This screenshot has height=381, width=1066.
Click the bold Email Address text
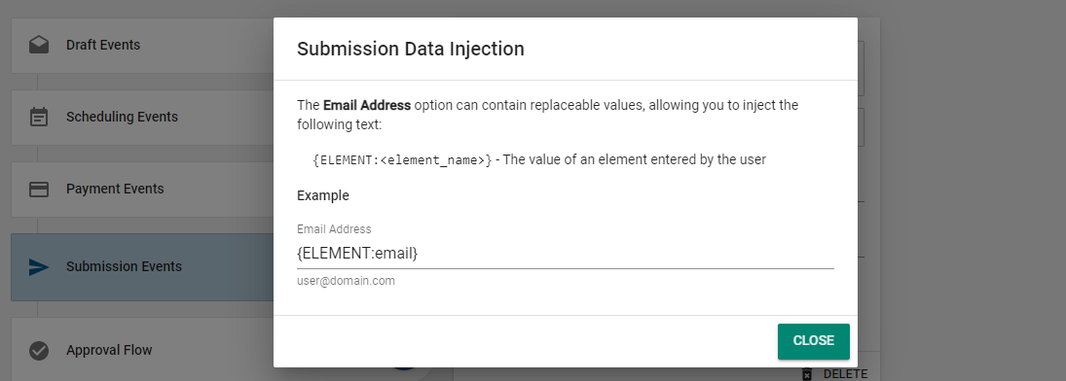pos(366,105)
